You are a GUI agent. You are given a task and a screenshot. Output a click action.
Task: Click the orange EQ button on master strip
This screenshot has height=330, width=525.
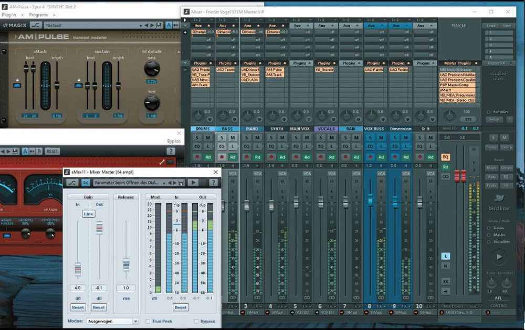pyautogui.click(x=446, y=157)
